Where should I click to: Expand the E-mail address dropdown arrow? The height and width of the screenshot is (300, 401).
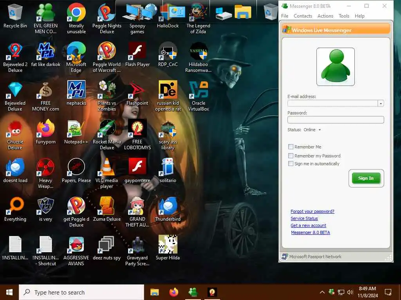(381, 103)
